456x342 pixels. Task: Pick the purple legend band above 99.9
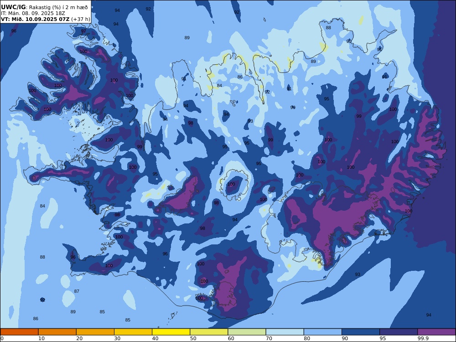coord(436,332)
